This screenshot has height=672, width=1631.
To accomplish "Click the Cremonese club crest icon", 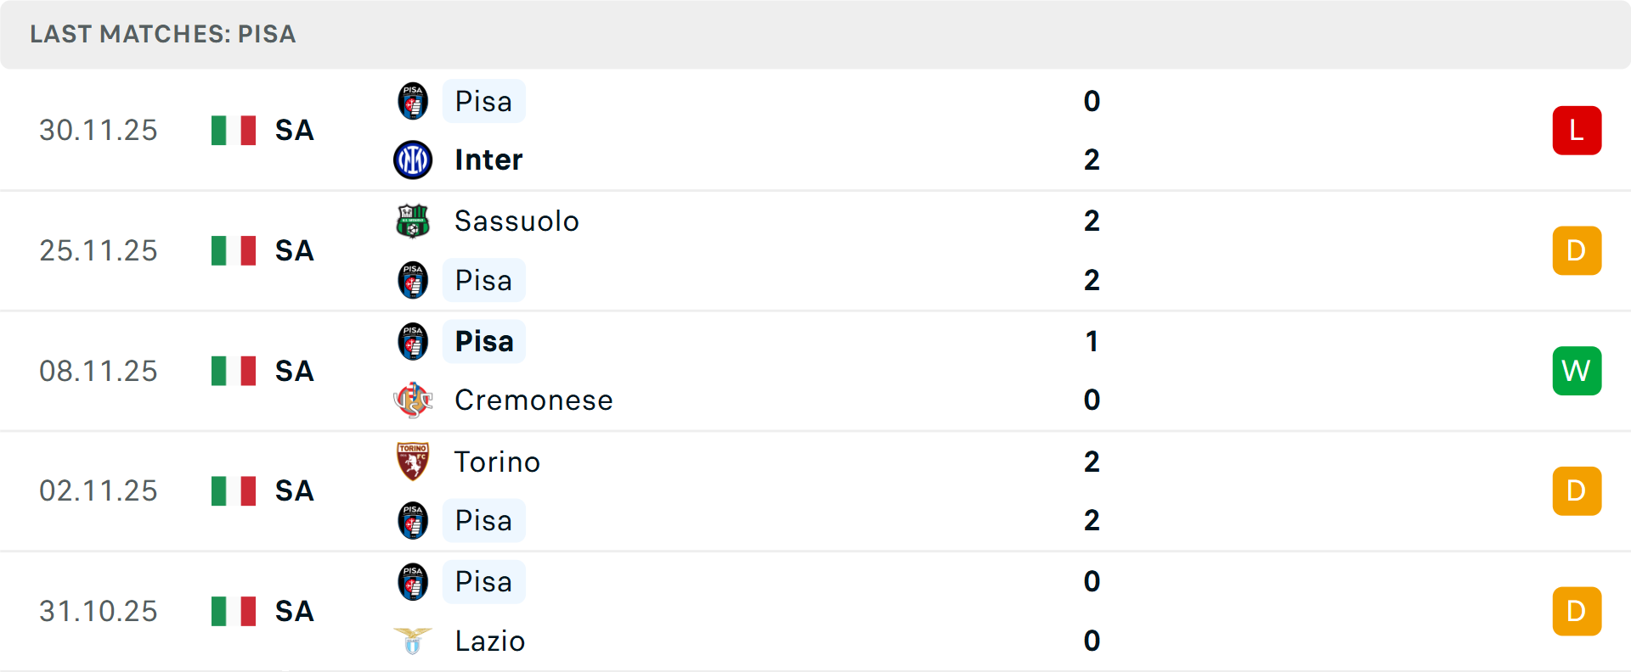I will pos(413,400).
